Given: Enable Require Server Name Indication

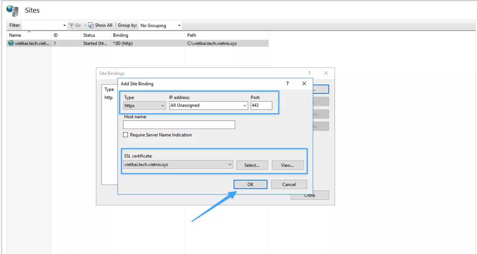Looking at the screenshot, I should click(x=125, y=135).
